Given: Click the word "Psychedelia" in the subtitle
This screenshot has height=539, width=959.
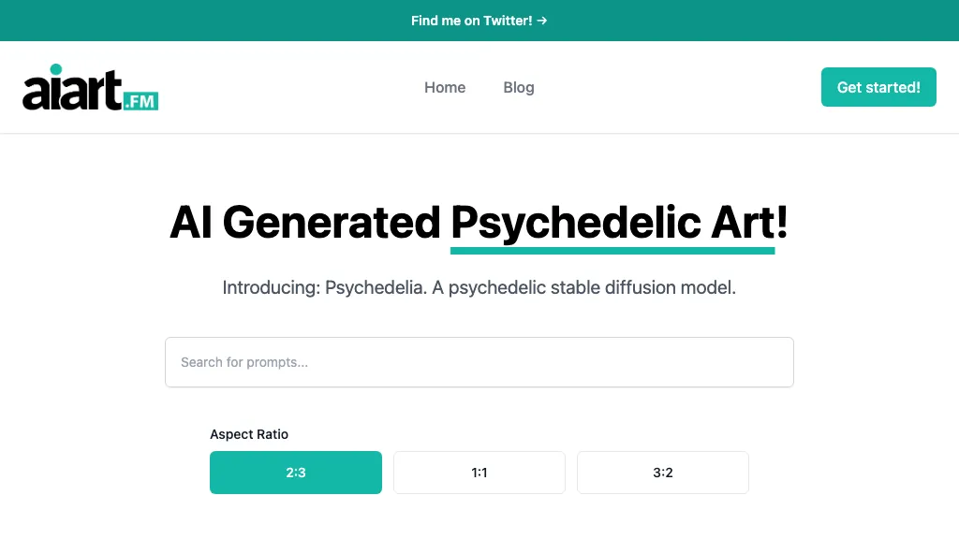Looking at the screenshot, I should [x=375, y=287].
